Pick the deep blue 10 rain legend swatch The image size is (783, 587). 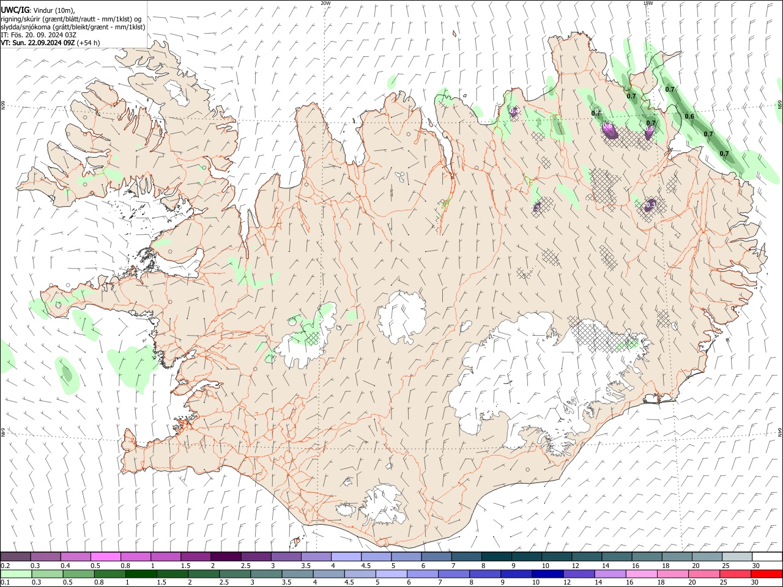pos(547,574)
